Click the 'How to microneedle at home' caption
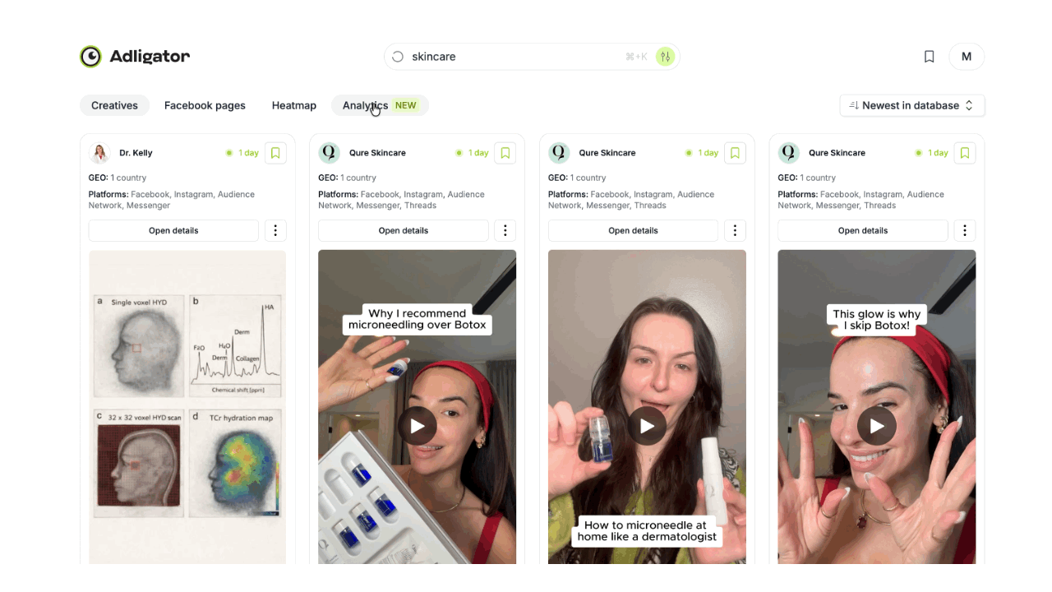Image resolution: width=1052 pixels, height=592 pixels. pos(647,531)
